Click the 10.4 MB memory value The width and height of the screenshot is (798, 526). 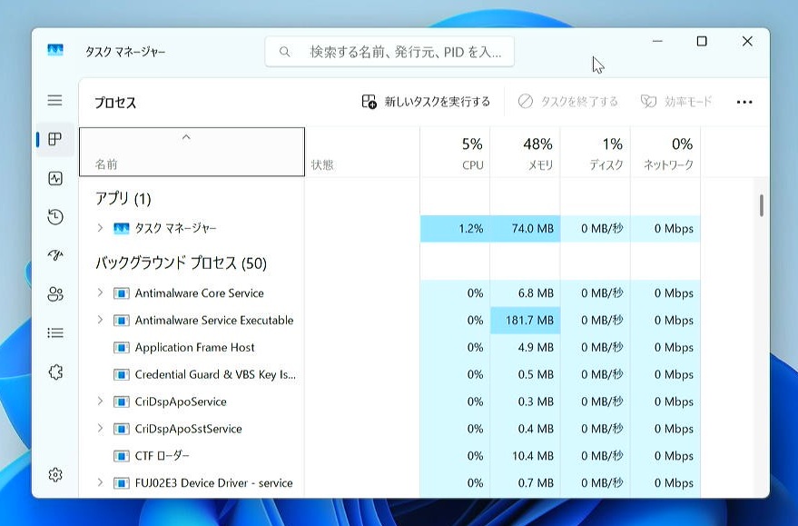click(x=532, y=456)
